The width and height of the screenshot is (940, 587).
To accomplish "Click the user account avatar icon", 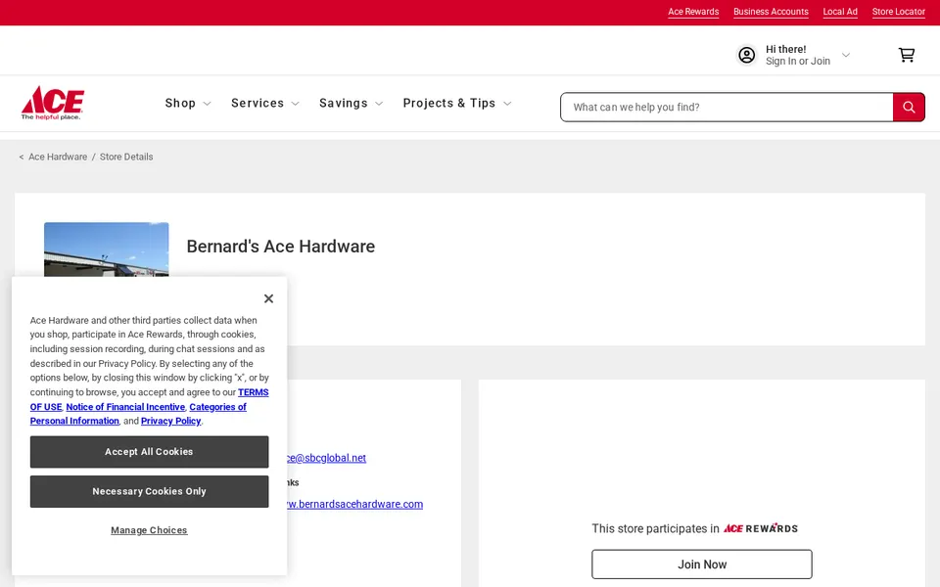I will click(x=746, y=55).
